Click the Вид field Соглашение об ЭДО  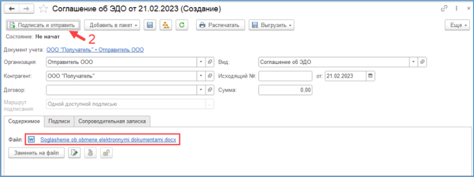334,62
